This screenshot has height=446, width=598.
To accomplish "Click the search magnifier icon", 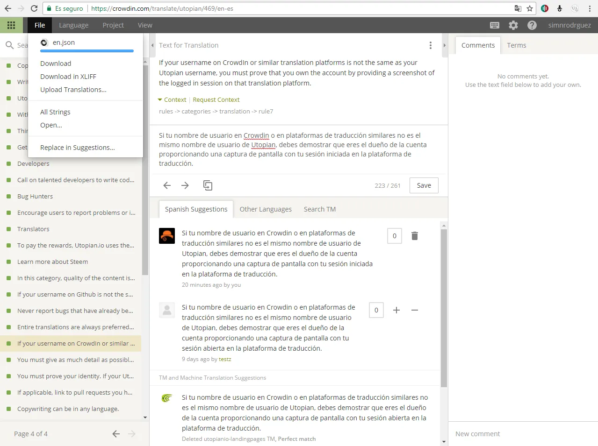I will coord(9,45).
